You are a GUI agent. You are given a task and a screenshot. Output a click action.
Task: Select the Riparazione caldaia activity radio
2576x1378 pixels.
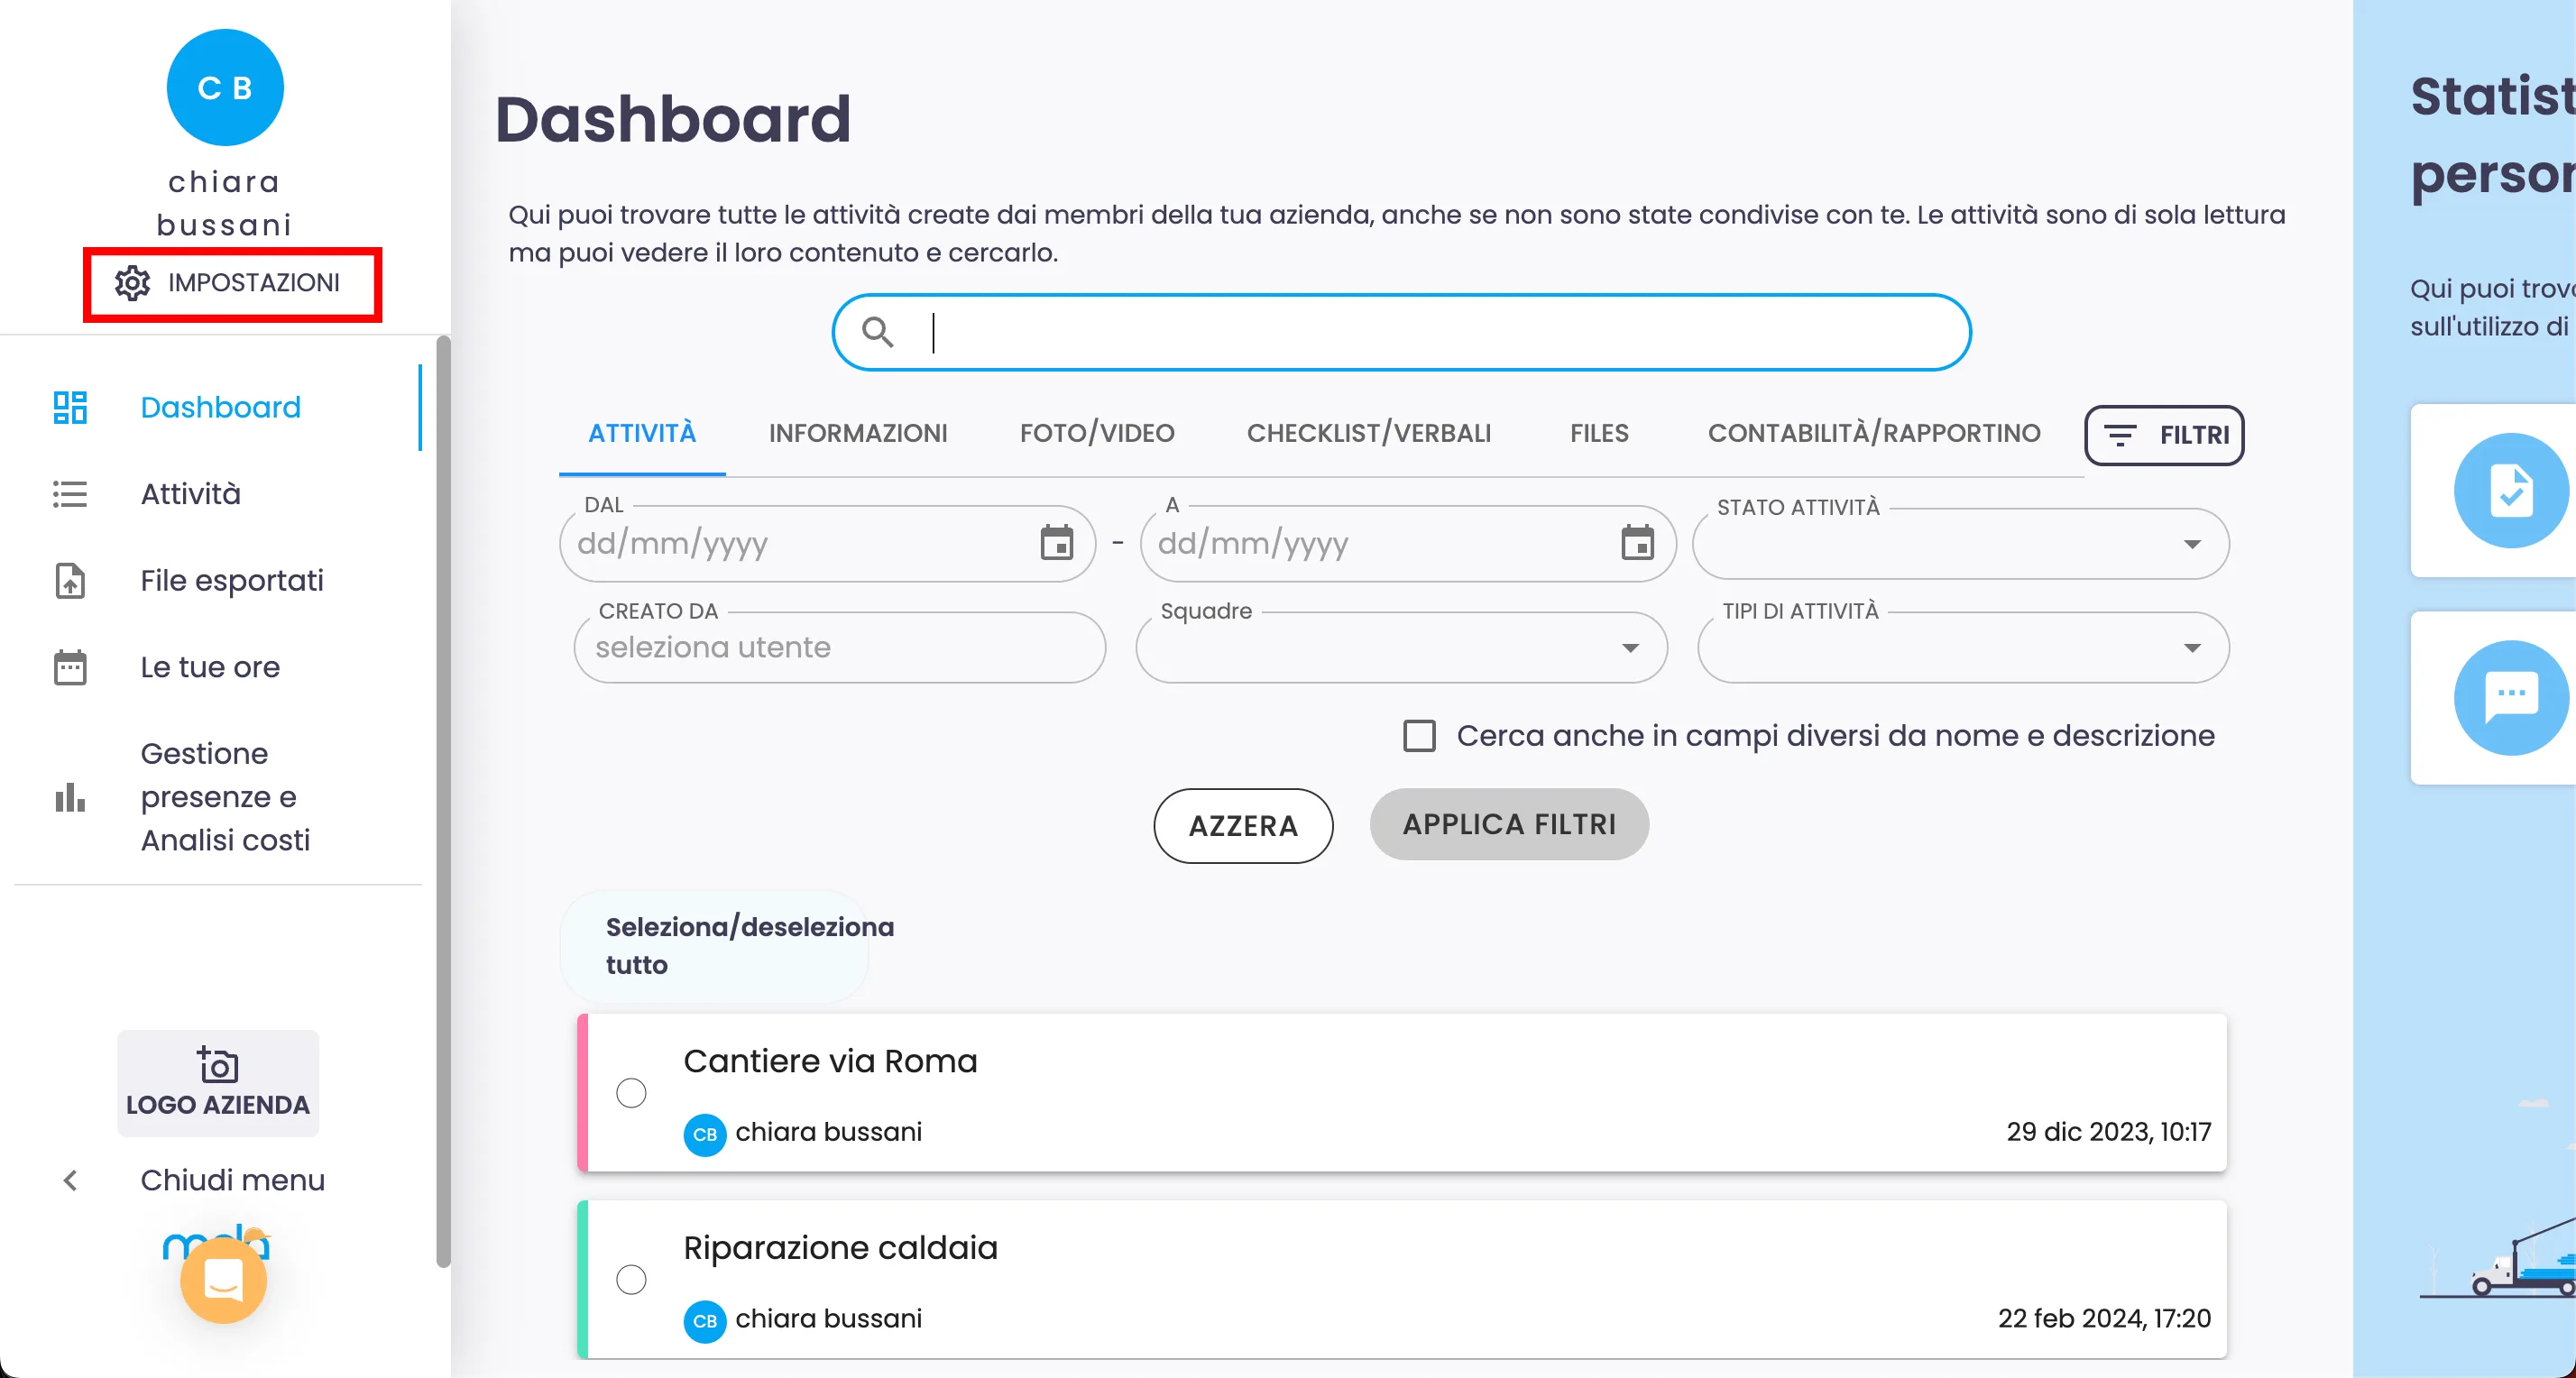[631, 1280]
